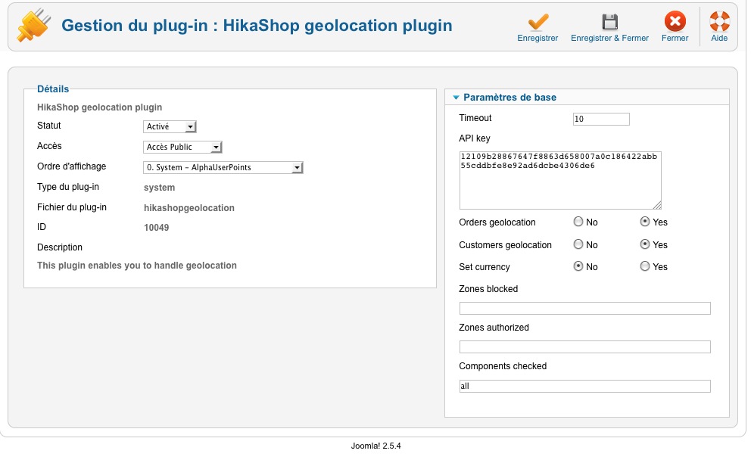The image size is (751, 460).
Task: Click the plugin description text about geolocation
Action: [137, 266]
